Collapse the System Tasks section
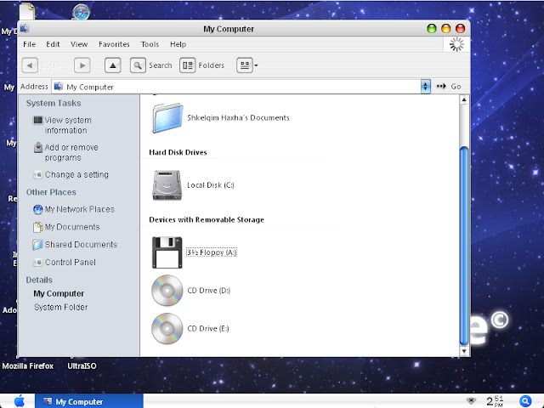Screen dimensions: 544x408 coord(54,103)
